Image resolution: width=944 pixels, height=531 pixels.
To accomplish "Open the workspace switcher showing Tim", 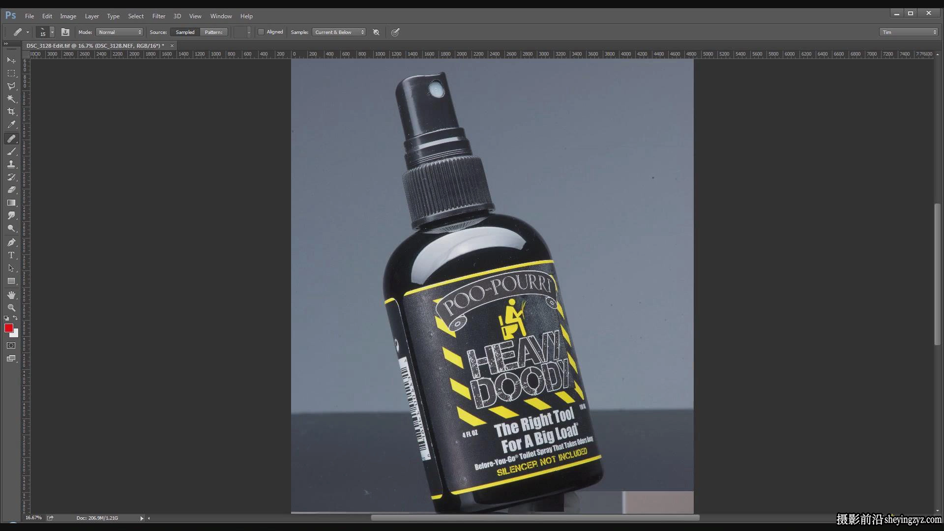I will coord(909,32).
